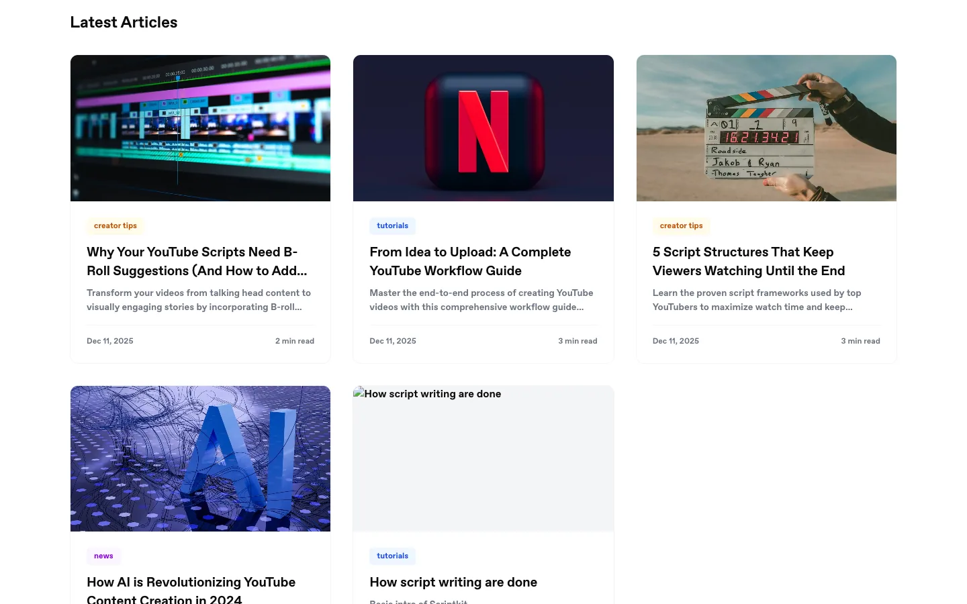
Task: Select creator tips tag on Script Structures article
Action: pyautogui.click(x=681, y=225)
